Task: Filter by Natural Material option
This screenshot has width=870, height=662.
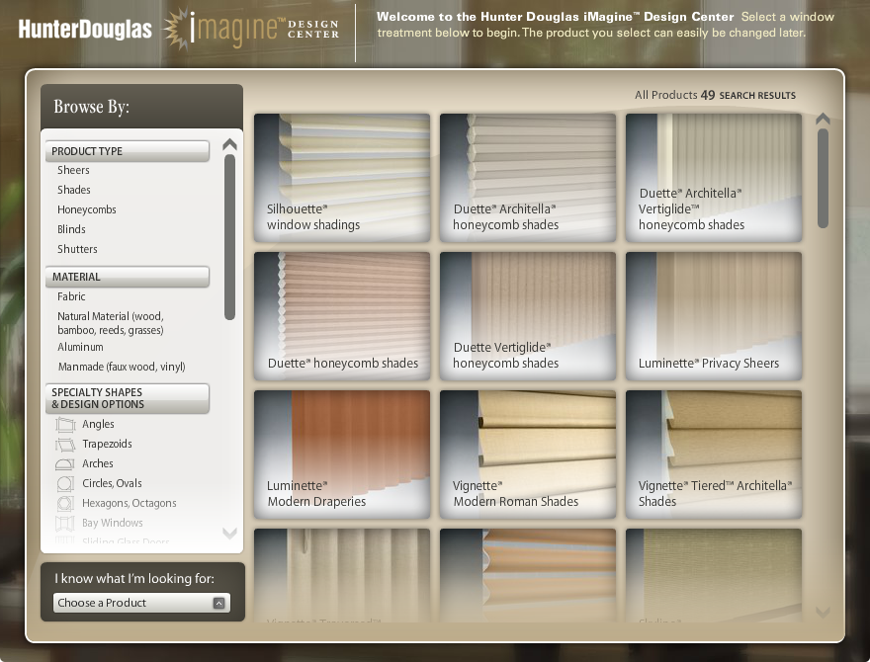Action: coord(111,323)
